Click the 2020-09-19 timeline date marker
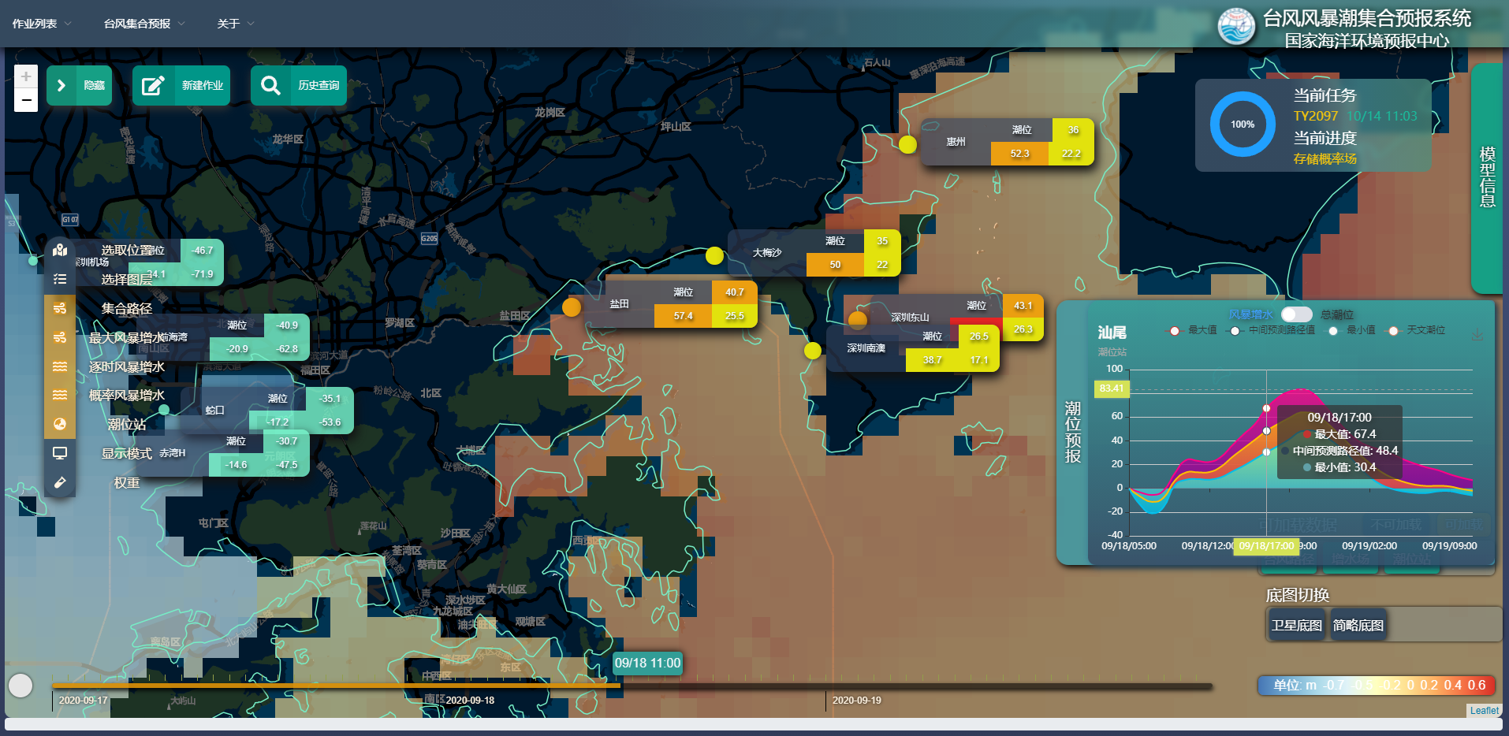 click(x=856, y=700)
